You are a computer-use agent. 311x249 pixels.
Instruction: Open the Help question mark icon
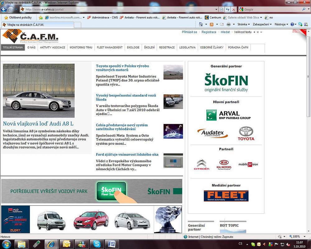292,24
